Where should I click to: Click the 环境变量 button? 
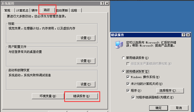tap(48, 96)
